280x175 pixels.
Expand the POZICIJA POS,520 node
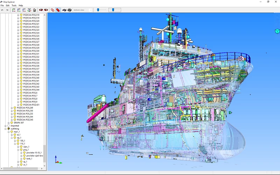click(x=18, y=21)
